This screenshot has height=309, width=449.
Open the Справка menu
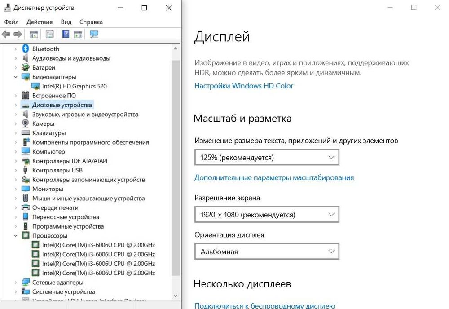[x=91, y=22]
